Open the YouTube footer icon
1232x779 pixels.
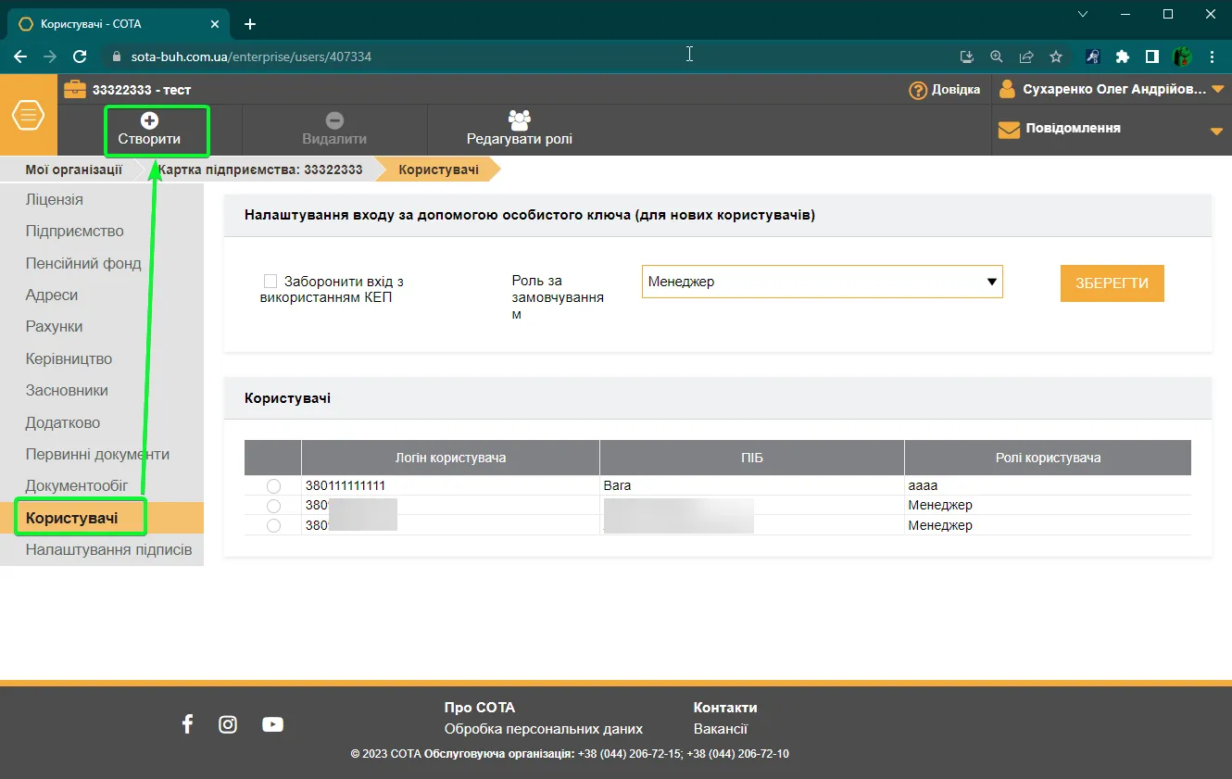(x=272, y=724)
